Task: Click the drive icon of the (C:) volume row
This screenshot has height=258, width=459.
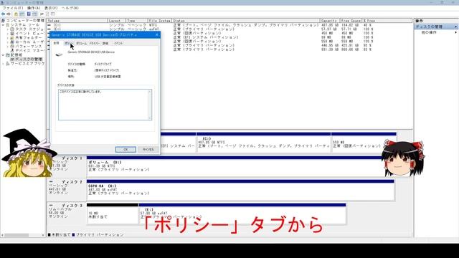Action: (x=49, y=25)
